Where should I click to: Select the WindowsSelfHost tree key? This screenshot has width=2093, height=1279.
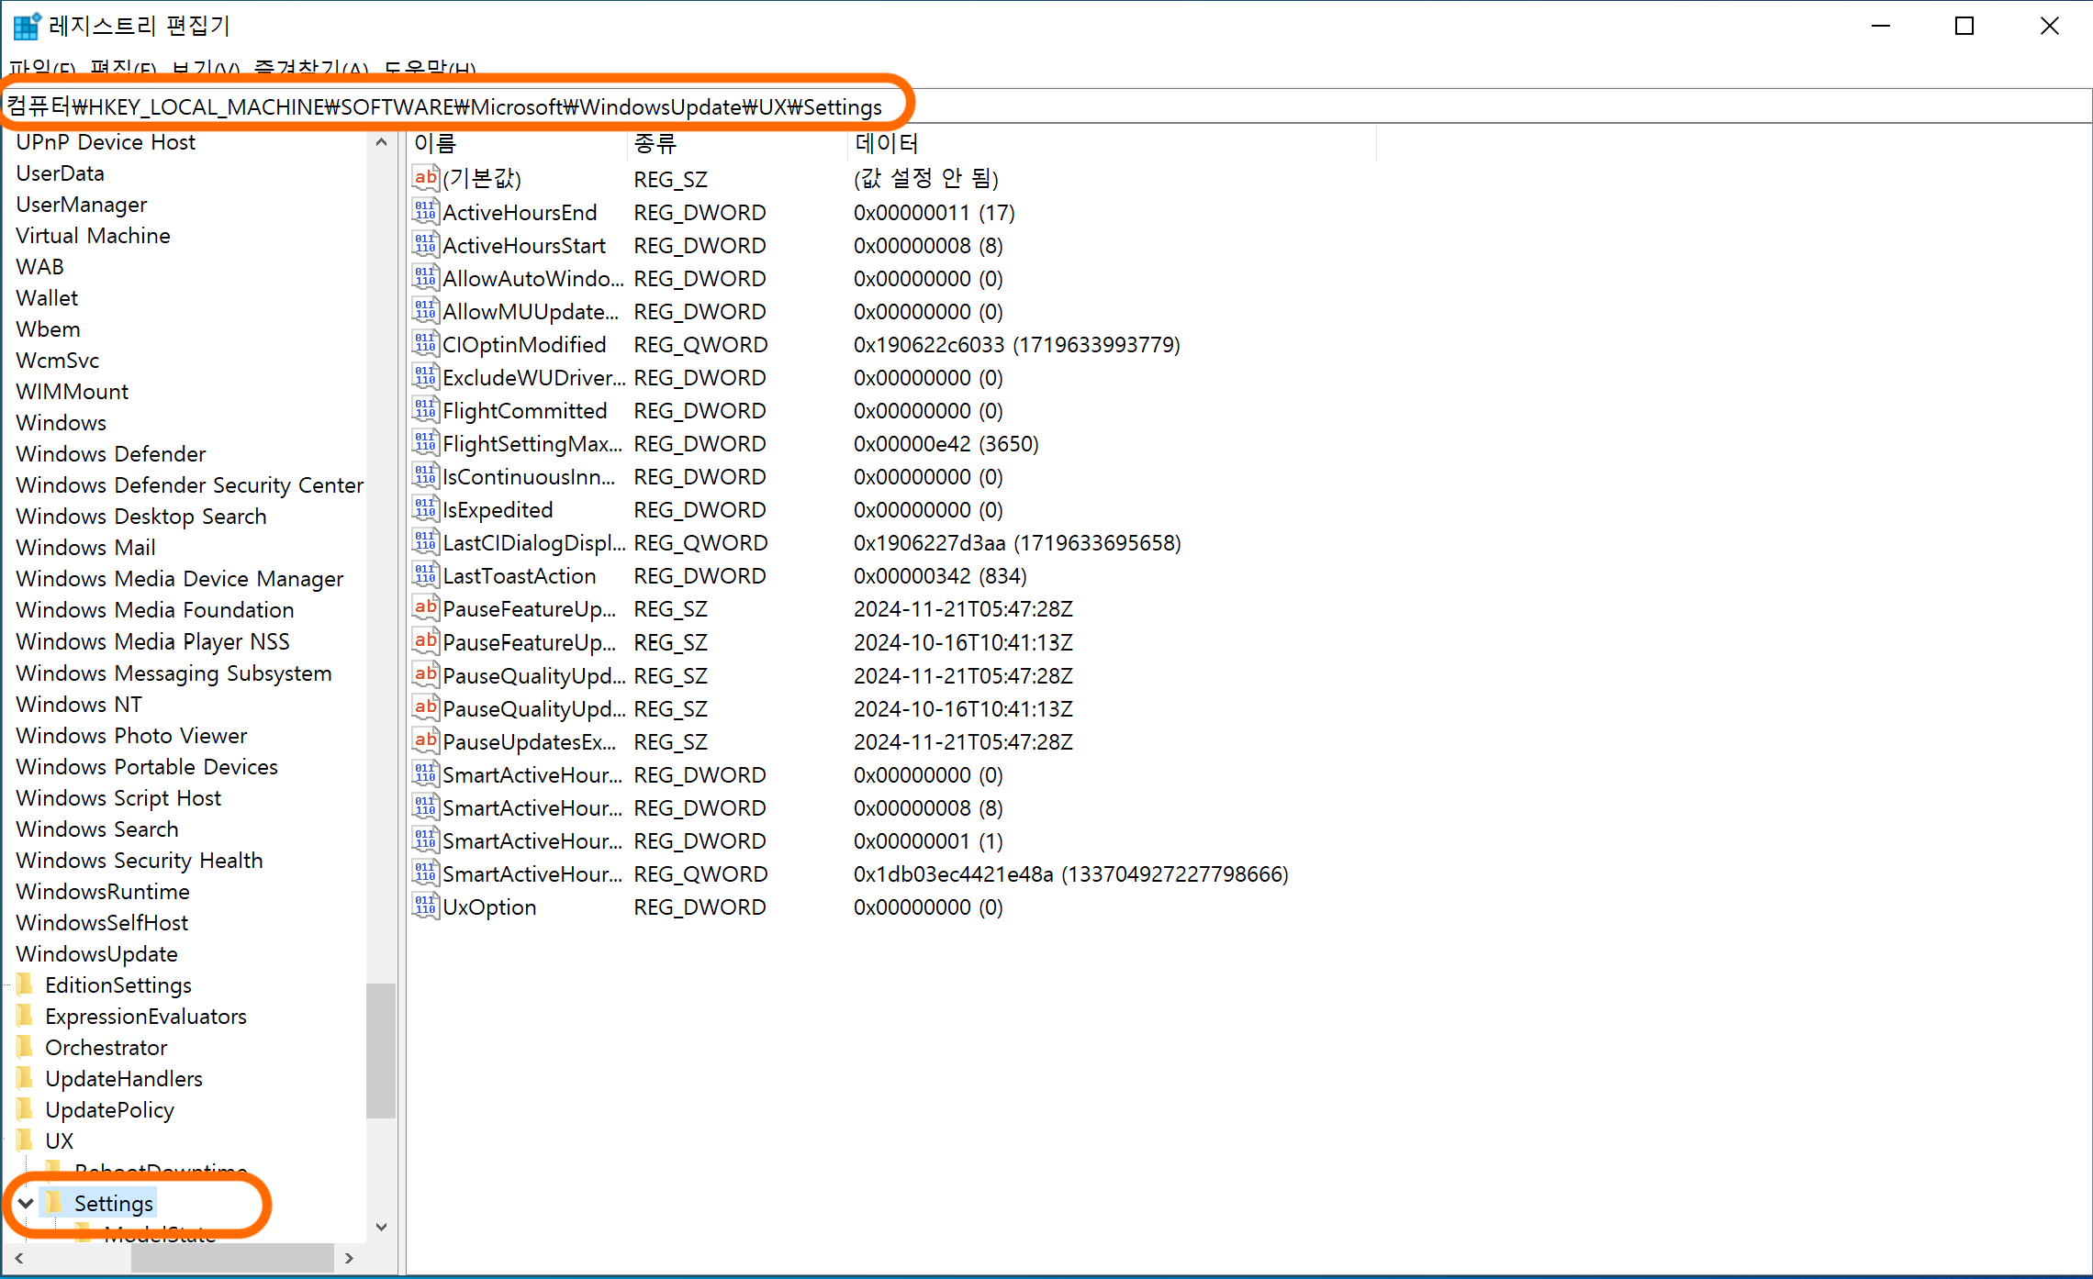point(102,922)
